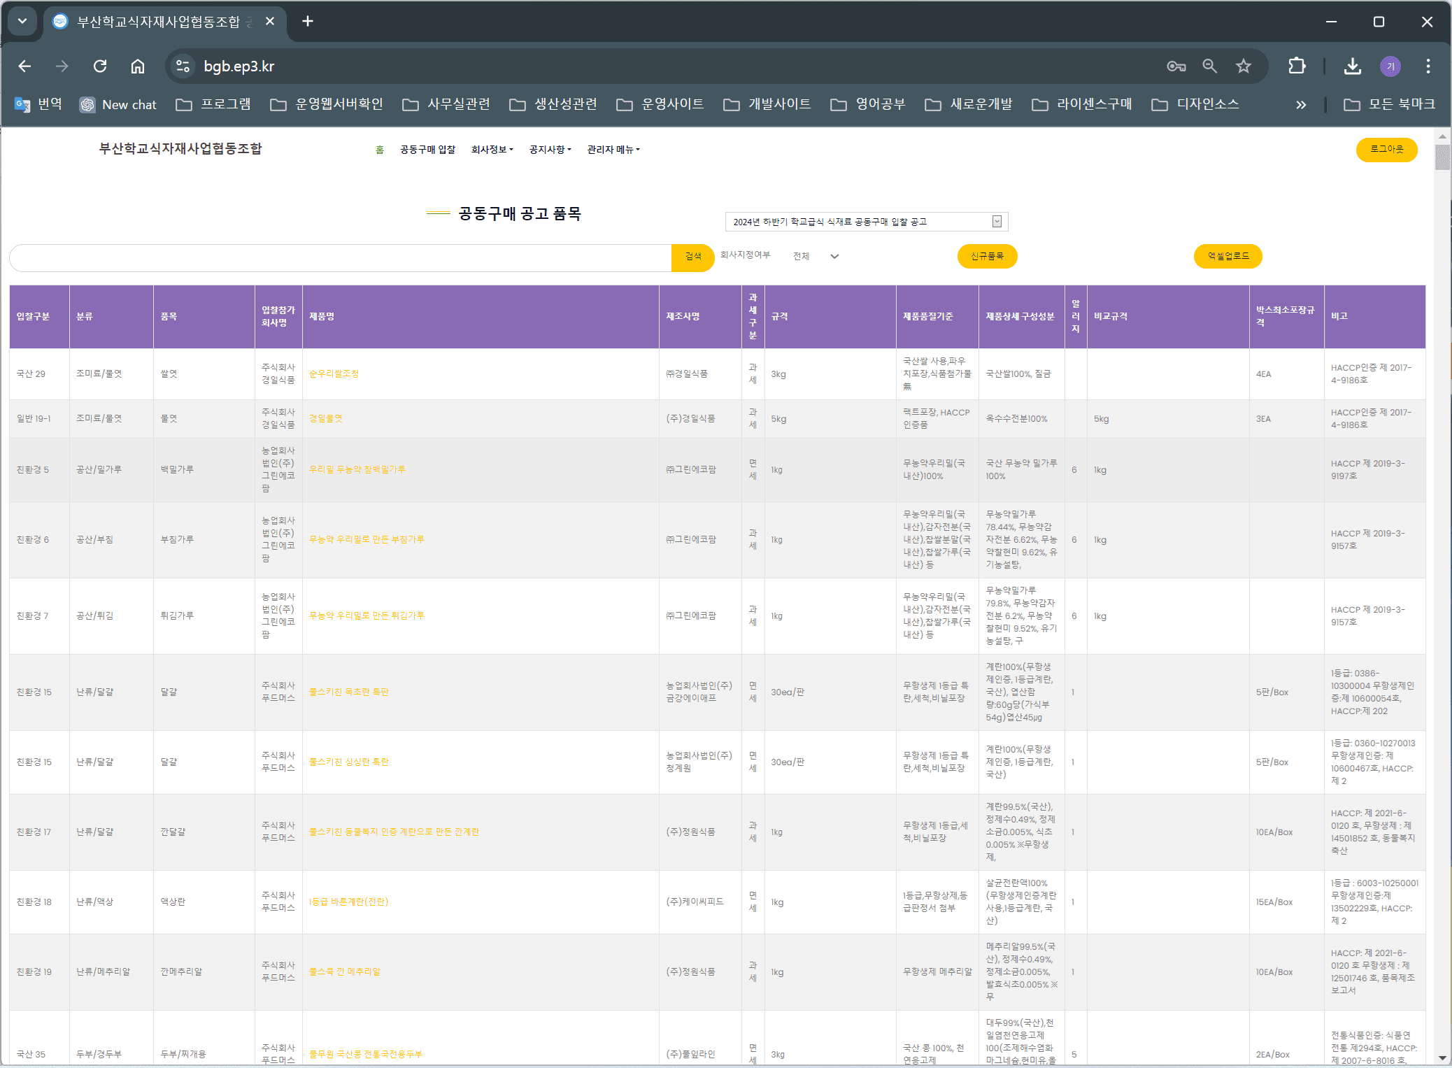Open the 운영사이트 bookmark folder
Image resolution: width=1452 pixels, height=1068 pixels.
pyautogui.click(x=660, y=104)
